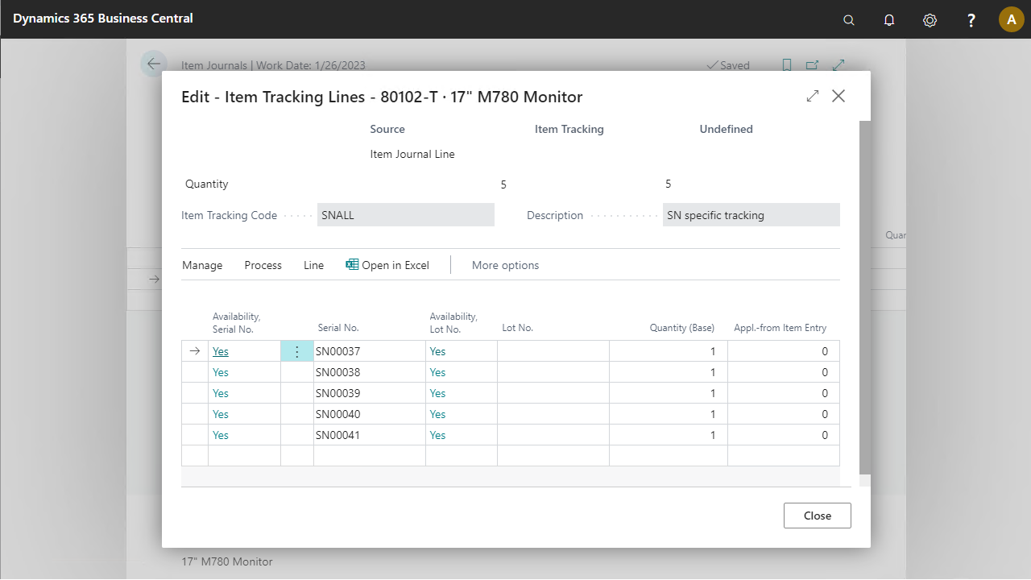Open Yes lot availability link for SN00039
Viewport: 1031px width, 580px height.
tap(437, 393)
